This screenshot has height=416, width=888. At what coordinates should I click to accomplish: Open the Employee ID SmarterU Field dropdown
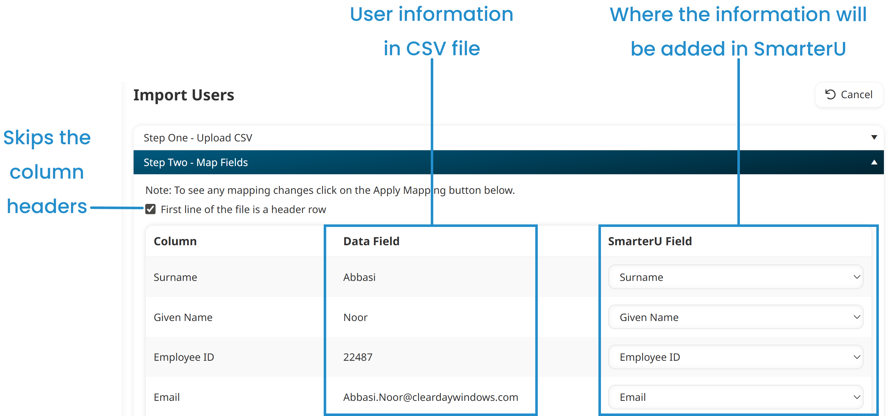pyautogui.click(x=736, y=357)
